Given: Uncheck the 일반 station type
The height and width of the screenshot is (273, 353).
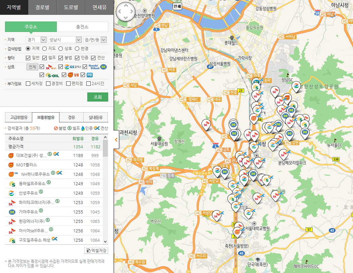Looking at the screenshot, I should [x=28, y=58].
